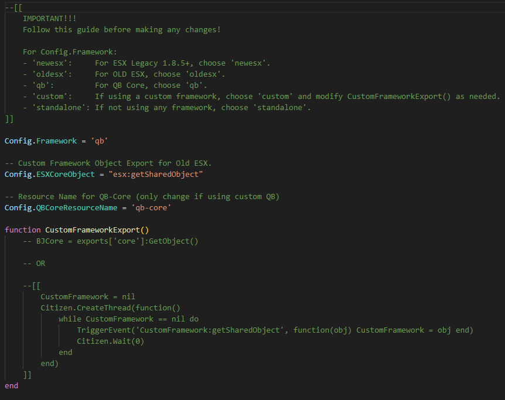Click the final pink end keyword
The height and width of the screenshot is (400, 505).
click(x=11, y=386)
